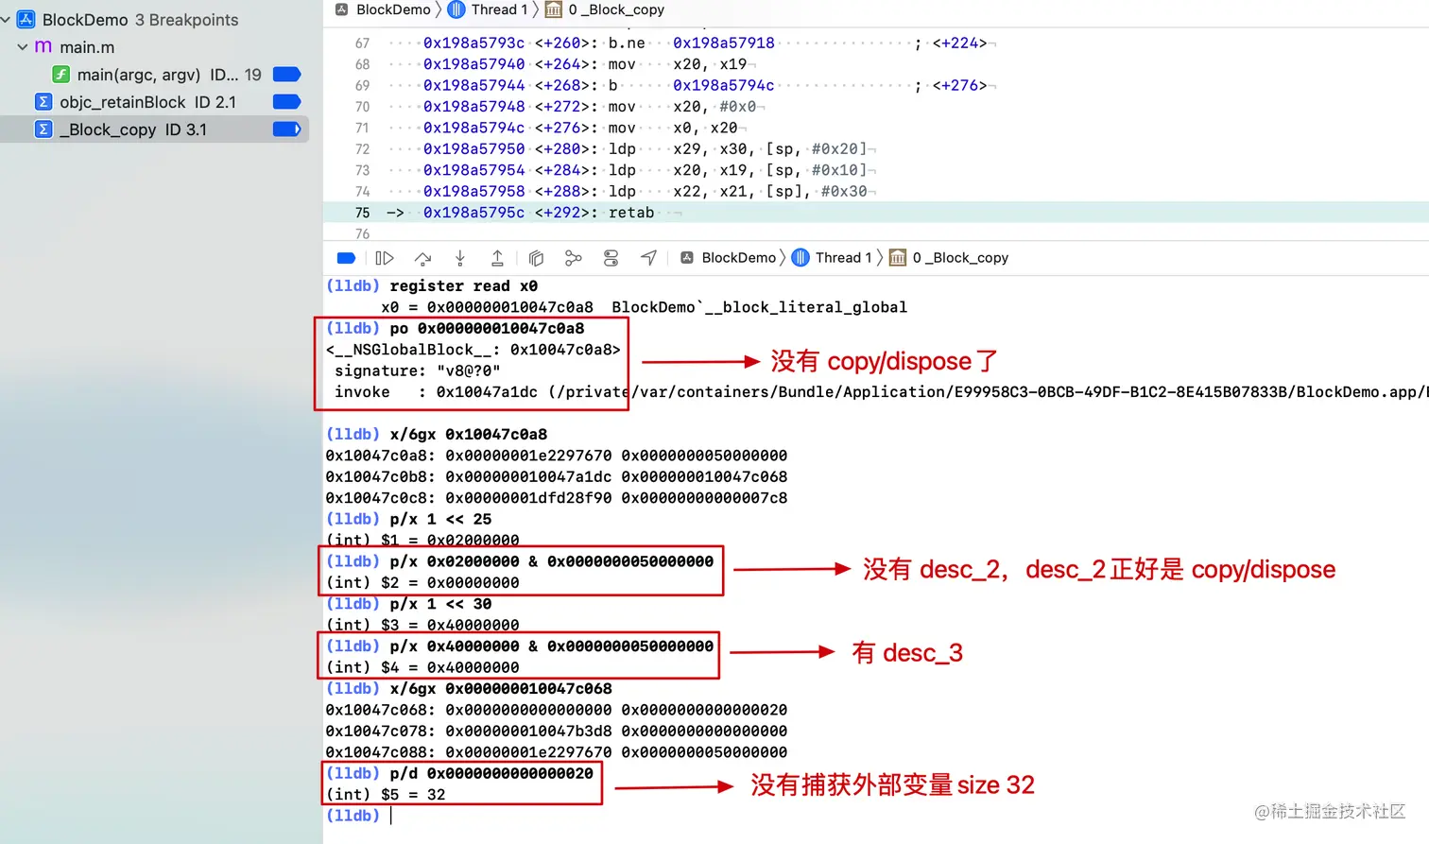Click the 'p/x 1 << 25' console command
The width and height of the screenshot is (1429, 844).
[x=440, y=520]
